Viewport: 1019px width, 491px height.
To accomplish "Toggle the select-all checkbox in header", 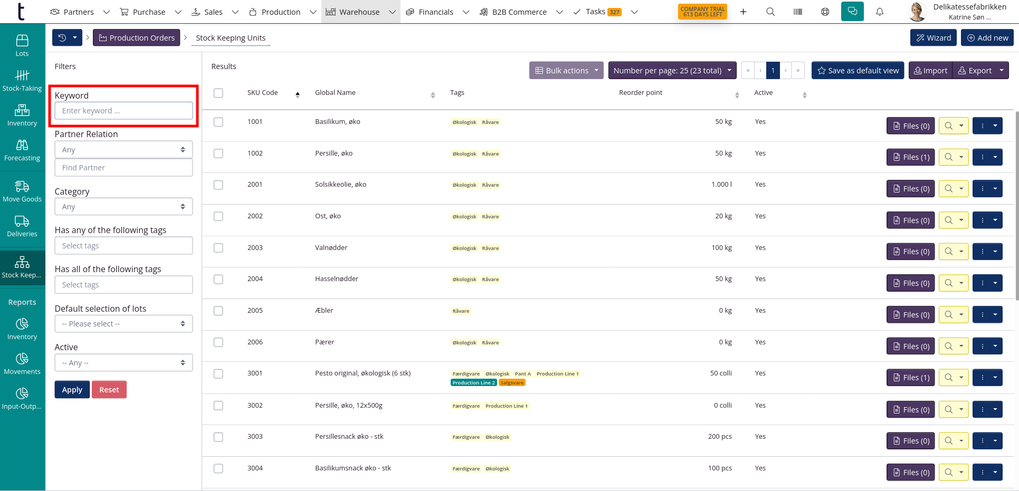I will (218, 93).
